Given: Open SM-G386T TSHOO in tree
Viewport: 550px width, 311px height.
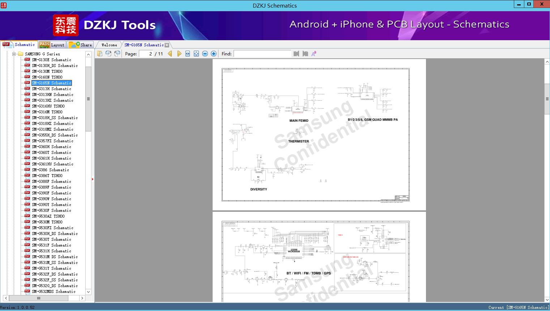Looking at the screenshot, I should (47, 176).
